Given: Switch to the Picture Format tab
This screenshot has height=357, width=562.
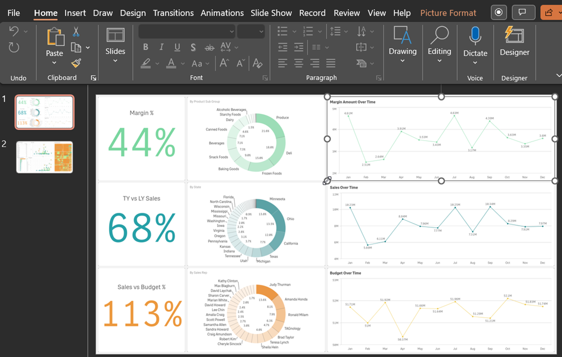Looking at the screenshot, I should point(448,13).
